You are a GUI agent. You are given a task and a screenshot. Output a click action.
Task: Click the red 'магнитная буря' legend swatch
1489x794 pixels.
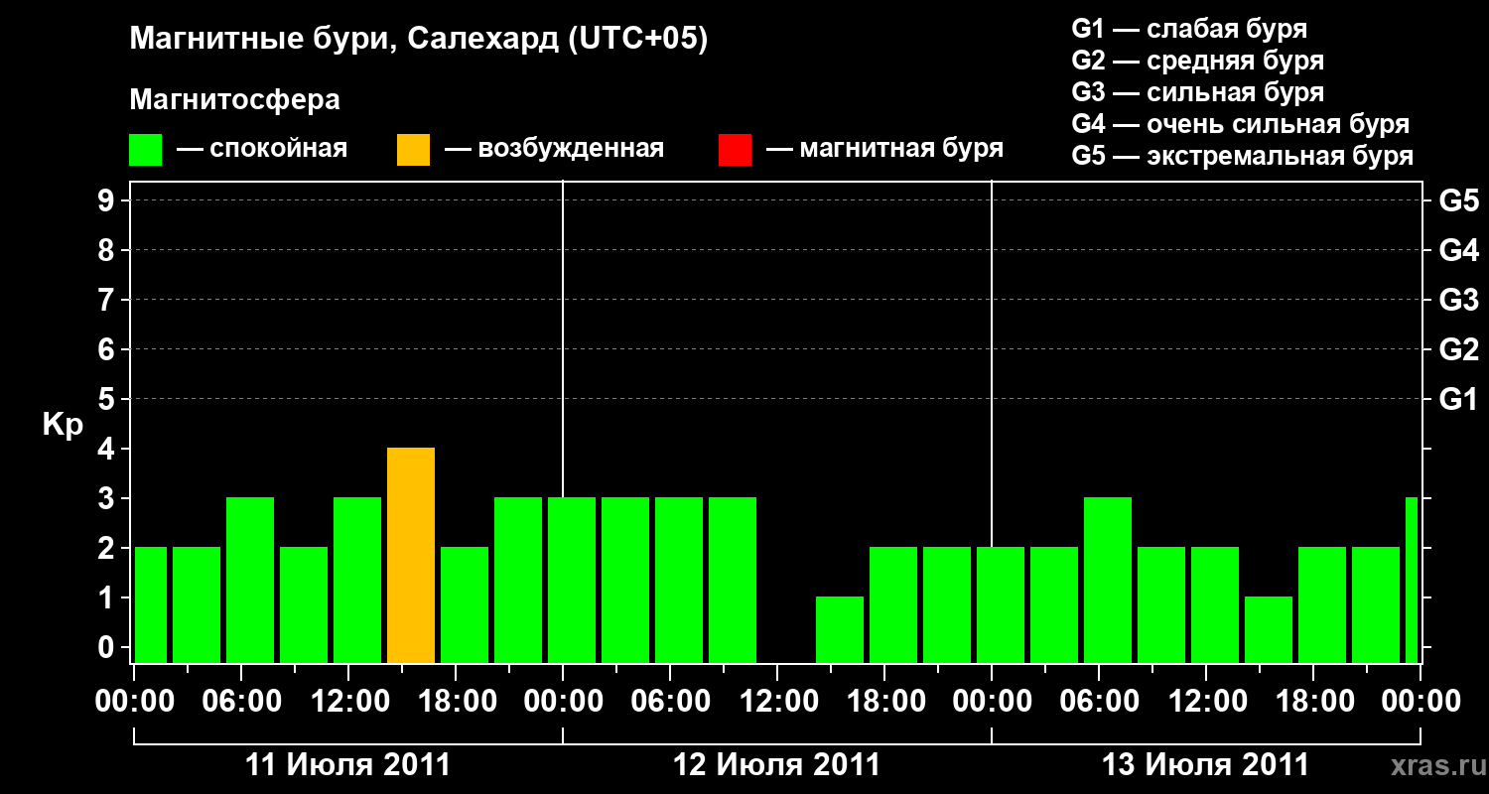click(x=735, y=150)
